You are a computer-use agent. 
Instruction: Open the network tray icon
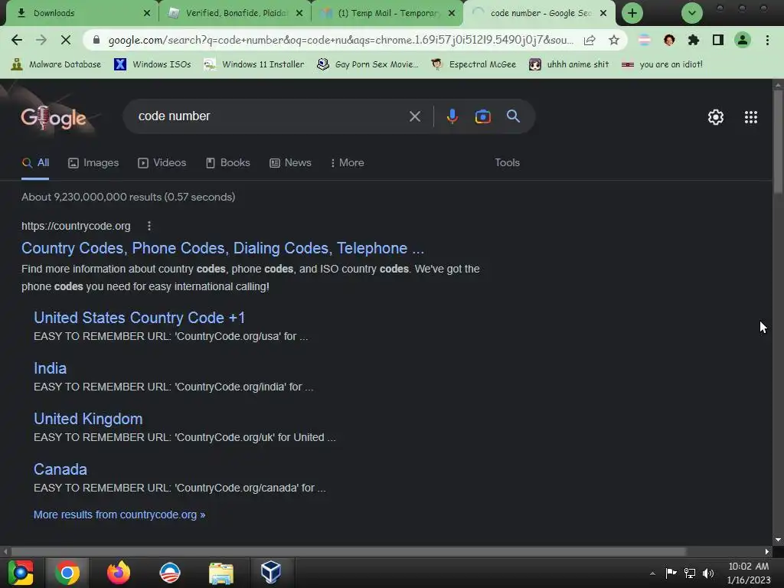[x=690, y=573]
